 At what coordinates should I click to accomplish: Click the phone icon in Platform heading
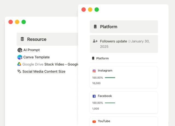coord(95,27)
